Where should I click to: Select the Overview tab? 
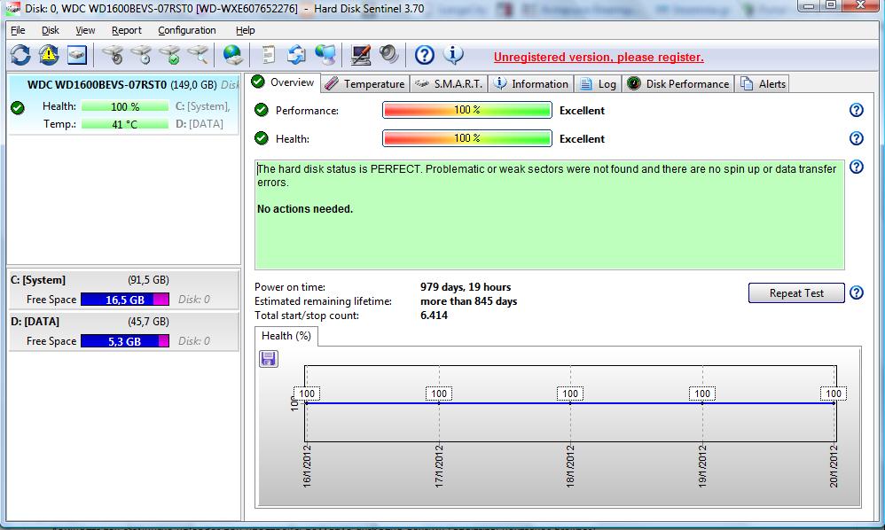coord(283,82)
